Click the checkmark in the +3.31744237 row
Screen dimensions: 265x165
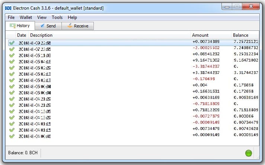pyautogui.click(x=12, y=74)
